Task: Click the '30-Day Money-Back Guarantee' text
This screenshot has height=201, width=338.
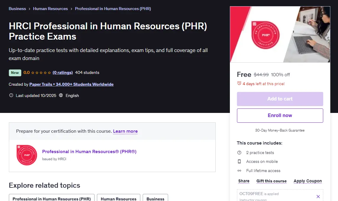Action: point(280,130)
